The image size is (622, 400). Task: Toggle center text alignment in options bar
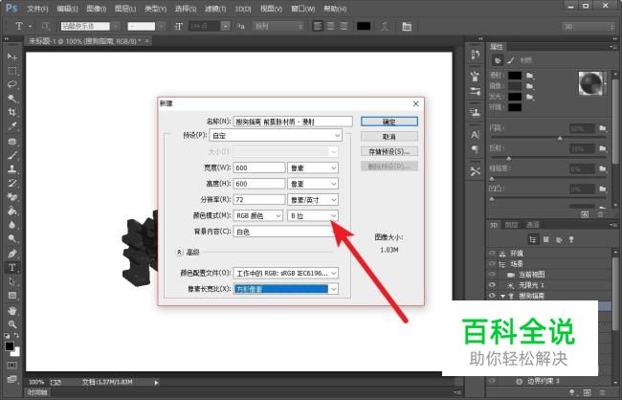pos(330,26)
